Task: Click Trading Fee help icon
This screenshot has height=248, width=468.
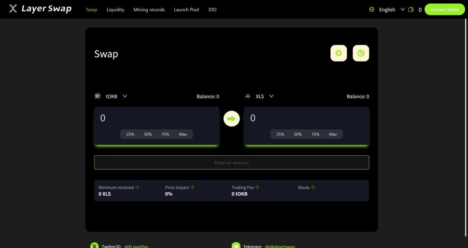Action: click(257, 187)
